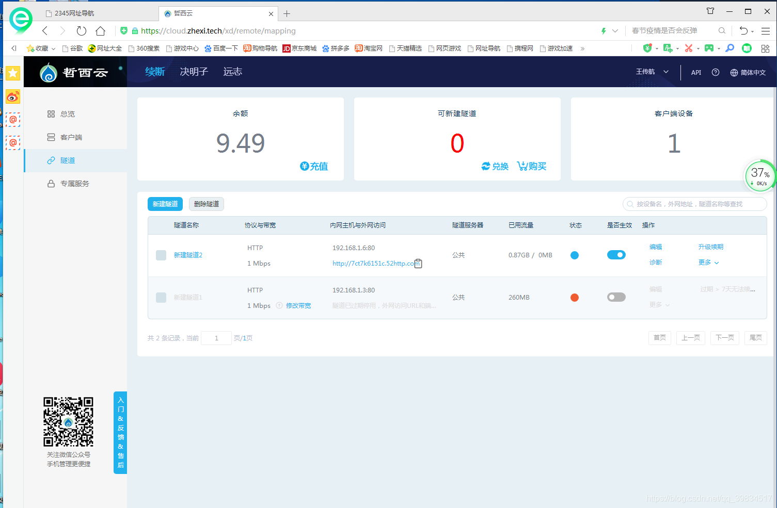Click API link in header
This screenshot has width=777, height=508.
[x=696, y=73]
